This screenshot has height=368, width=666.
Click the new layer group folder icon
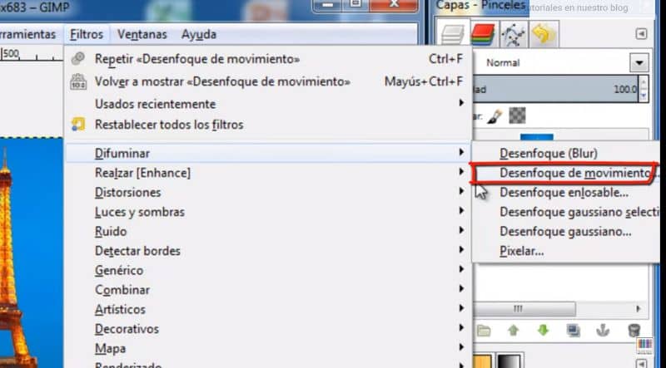pos(484,331)
